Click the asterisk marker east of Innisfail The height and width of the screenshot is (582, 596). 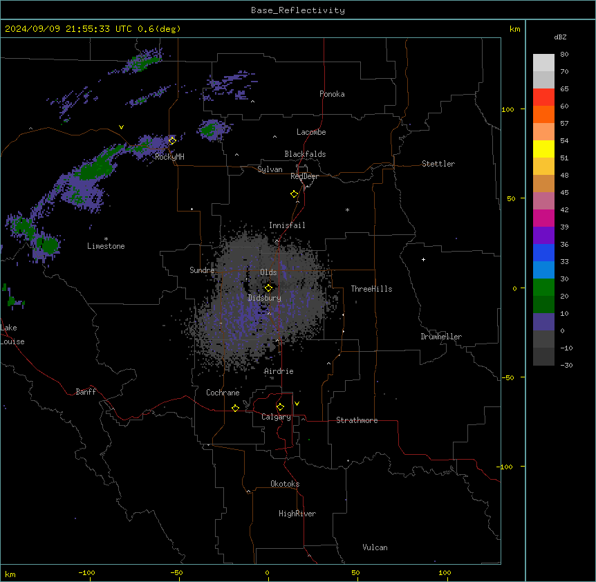tap(347, 209)
